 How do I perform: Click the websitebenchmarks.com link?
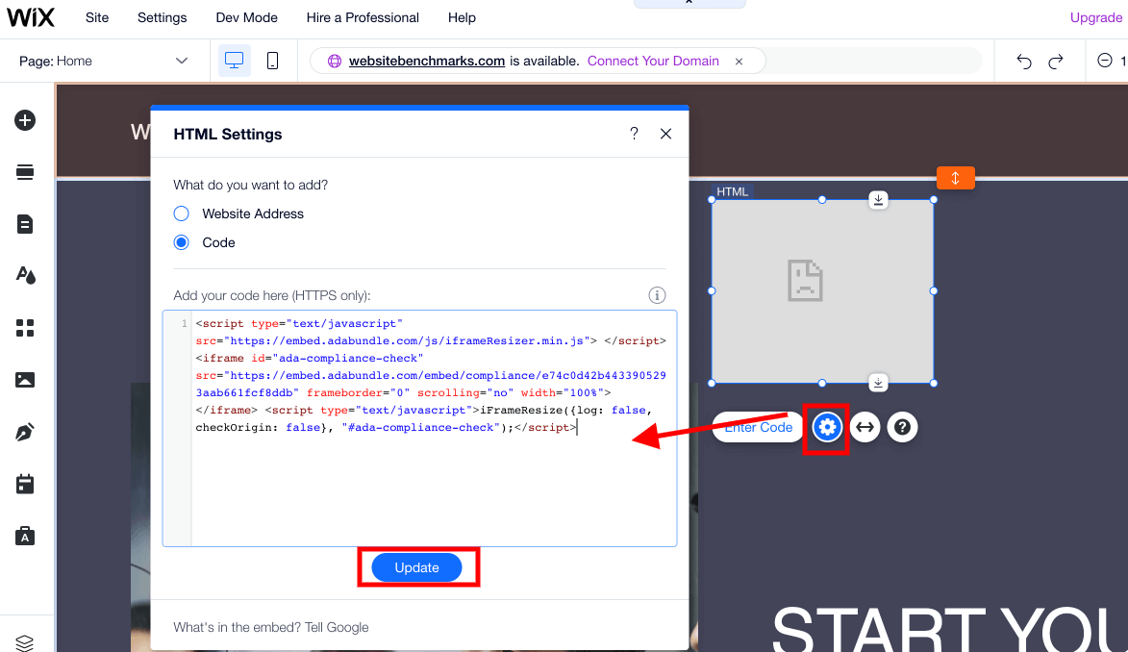click(427, 62)
